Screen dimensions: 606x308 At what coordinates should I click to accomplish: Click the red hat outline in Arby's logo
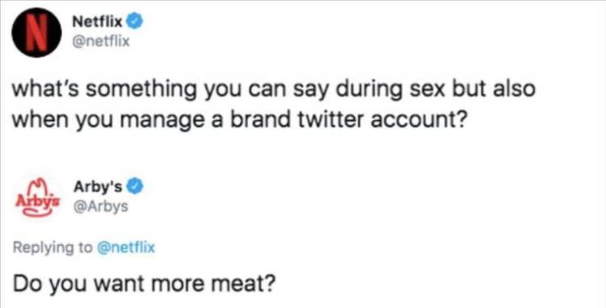click(38, 184)
